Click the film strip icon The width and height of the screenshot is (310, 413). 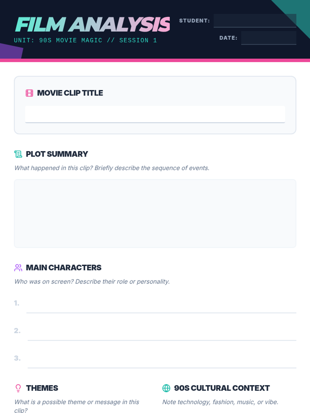tap(29, 93)
